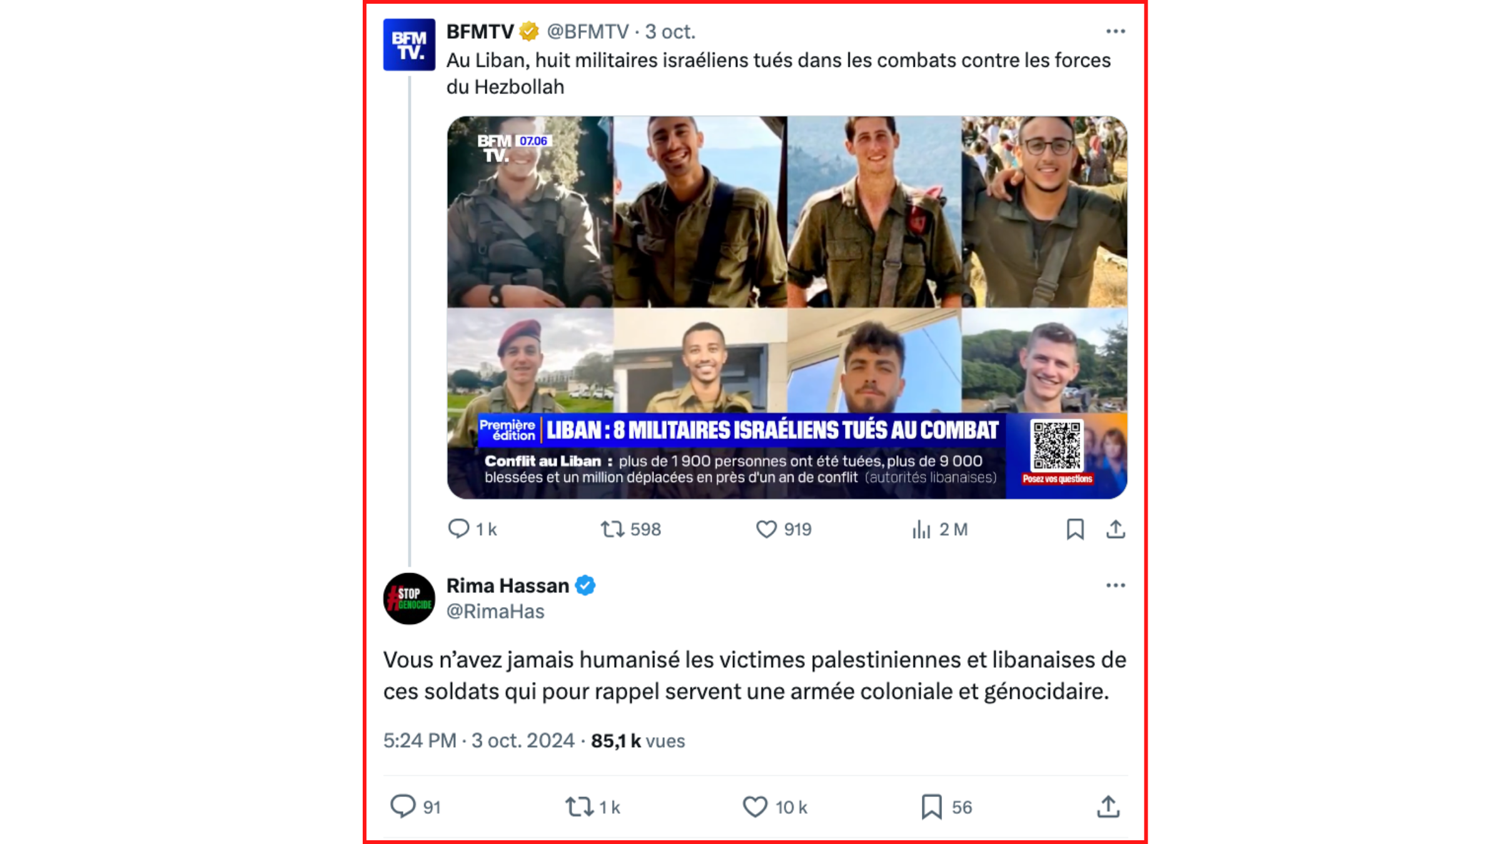Open the BFMTV video thumbnail of the soldiers

[x=787, y=307]
